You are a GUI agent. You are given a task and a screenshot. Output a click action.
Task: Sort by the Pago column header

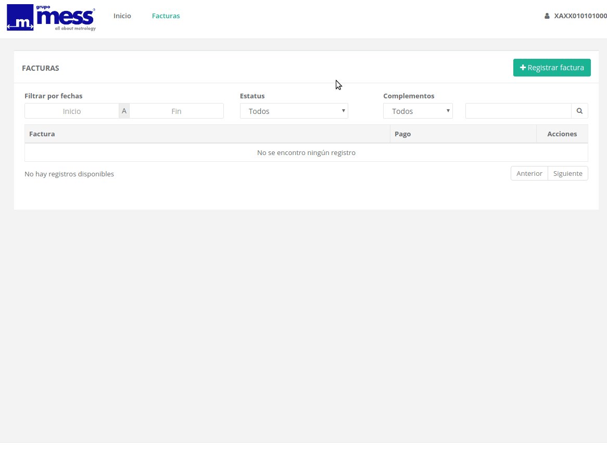coord(463,134)
